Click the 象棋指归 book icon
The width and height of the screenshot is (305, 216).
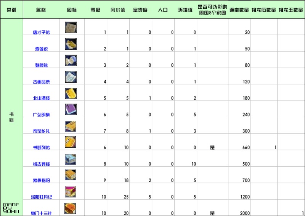pos(71,175)
